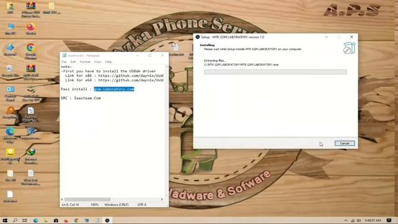Click the Windows Start button
The width and height of the screenshot is (398, 224).
pos(5,220)
